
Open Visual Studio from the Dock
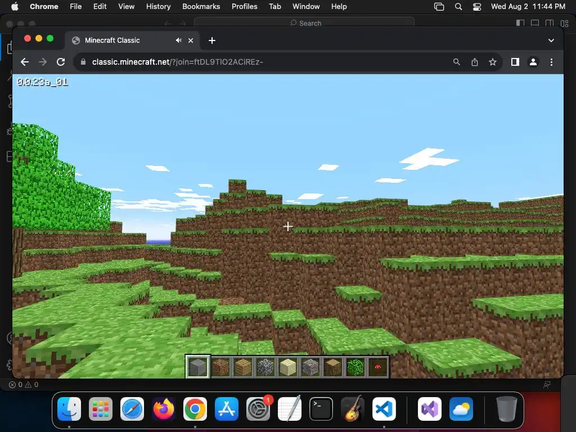coord(430,409)
